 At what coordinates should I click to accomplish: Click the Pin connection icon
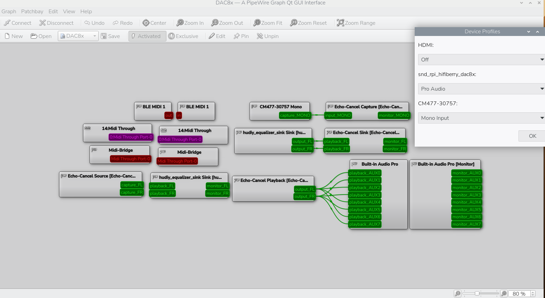237,36
